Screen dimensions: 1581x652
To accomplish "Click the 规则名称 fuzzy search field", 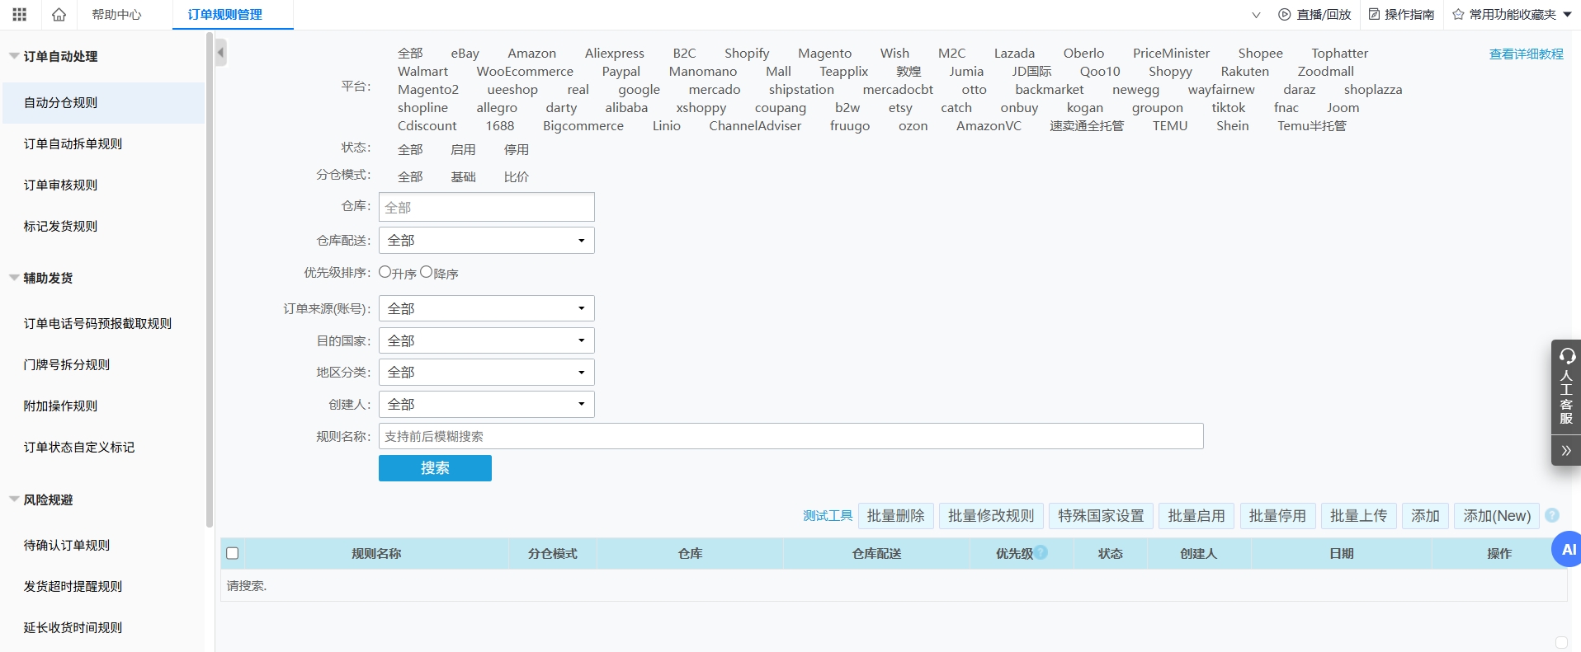I will (790, 436).
